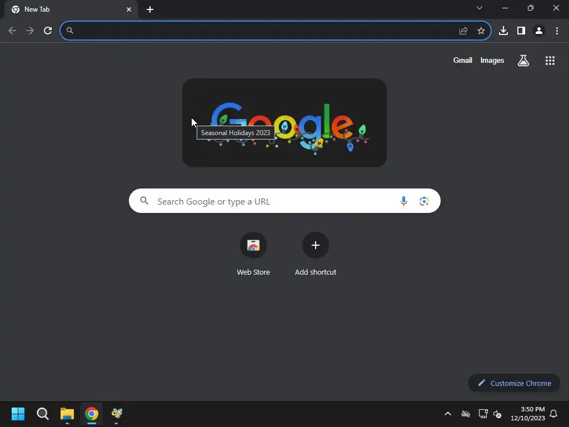Open the Images link

pyautogui.click(x=492, y=61)
